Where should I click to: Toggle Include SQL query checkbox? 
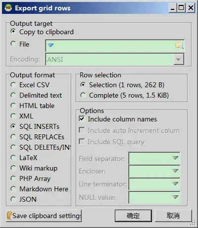tap(82, 142)
